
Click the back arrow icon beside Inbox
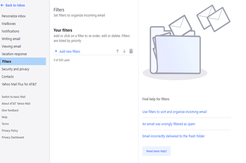pos(2,5)
